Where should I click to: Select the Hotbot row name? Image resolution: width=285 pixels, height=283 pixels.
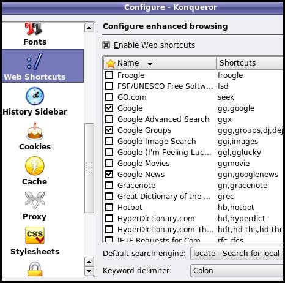click(130, 208)
